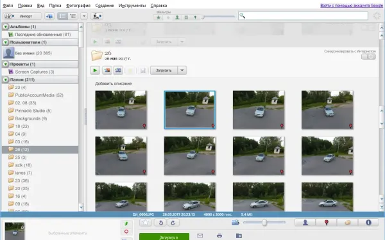Select the lanos folder
Viewport: 385px width, 240px height.
[x=40, y=173]
